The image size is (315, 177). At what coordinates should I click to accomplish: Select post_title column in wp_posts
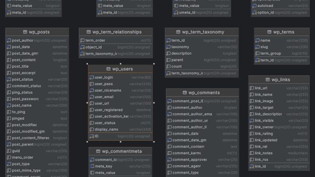[x=37, y=66]
